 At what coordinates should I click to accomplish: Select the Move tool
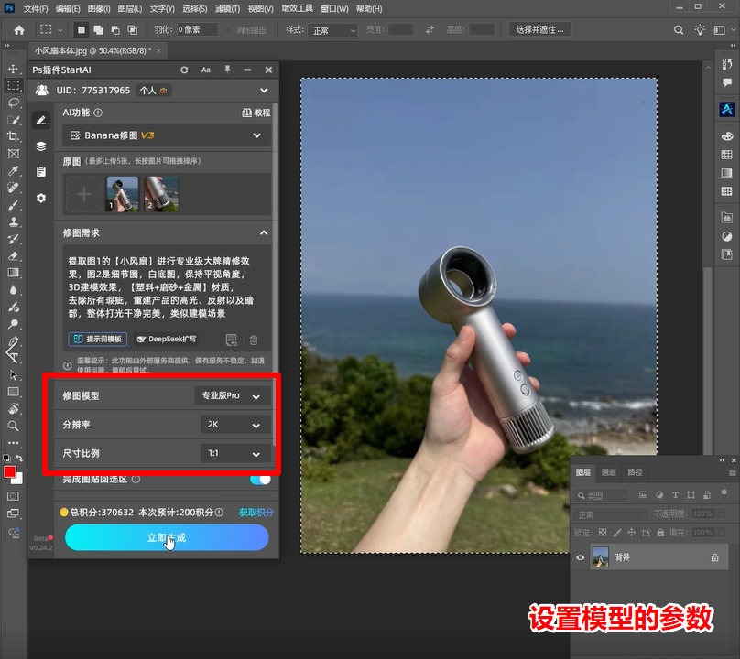coord(13,69)
